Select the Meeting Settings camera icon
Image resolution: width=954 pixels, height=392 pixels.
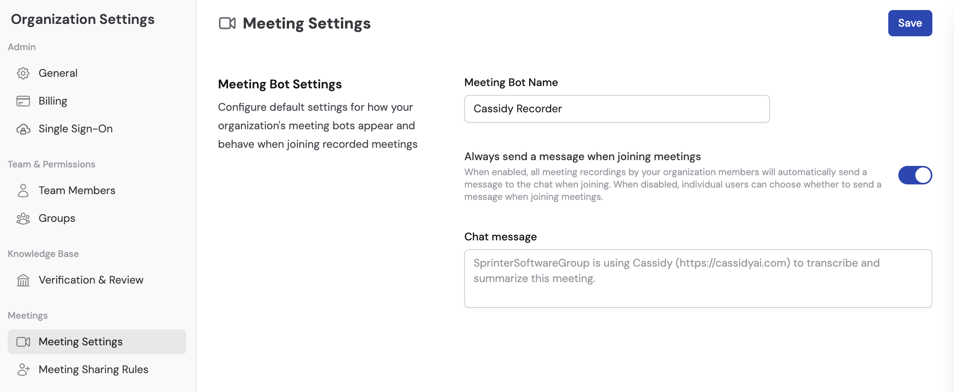point(23,342)
